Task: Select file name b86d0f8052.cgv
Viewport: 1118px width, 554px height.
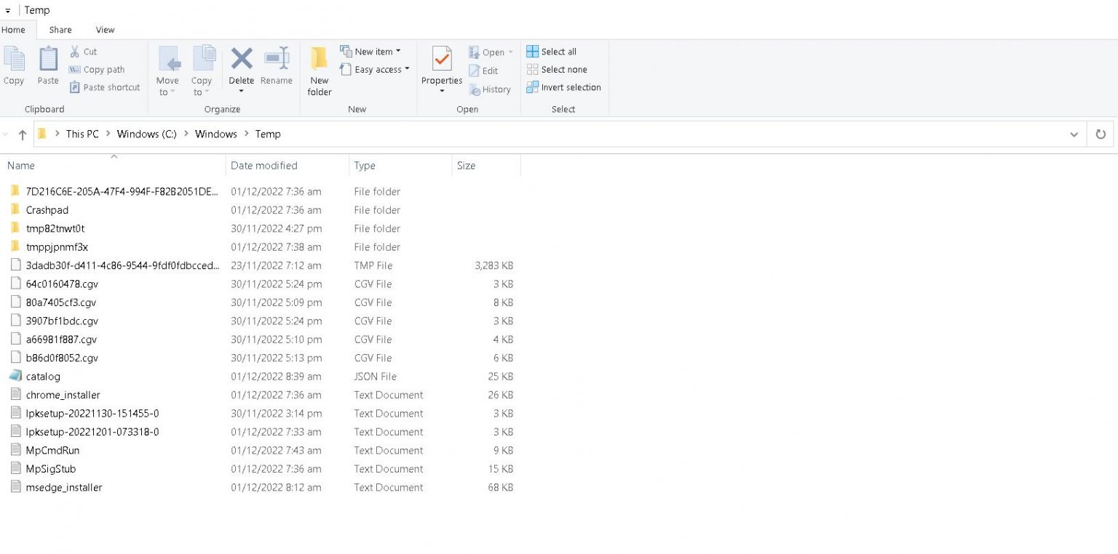Action: tap(62, 358)
